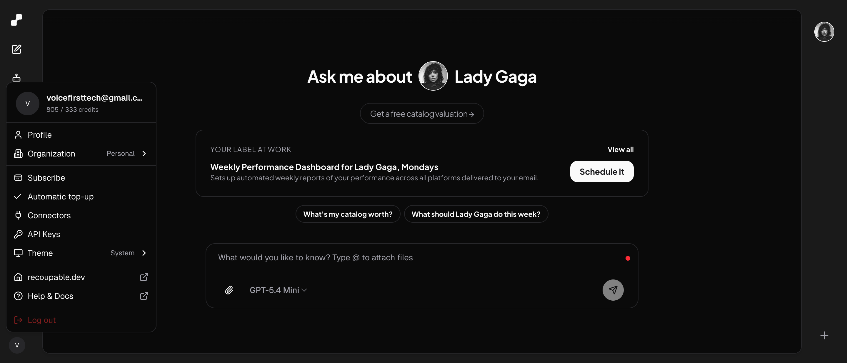
Task: Click the View all link
Action: pos(621,150)
